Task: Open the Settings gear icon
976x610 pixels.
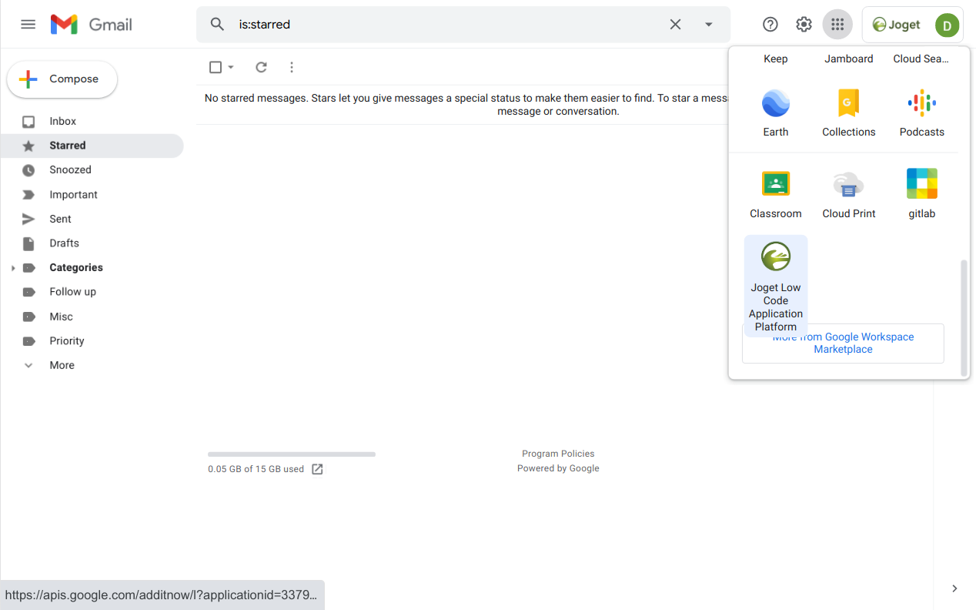Action: click(x=804, y=25)
